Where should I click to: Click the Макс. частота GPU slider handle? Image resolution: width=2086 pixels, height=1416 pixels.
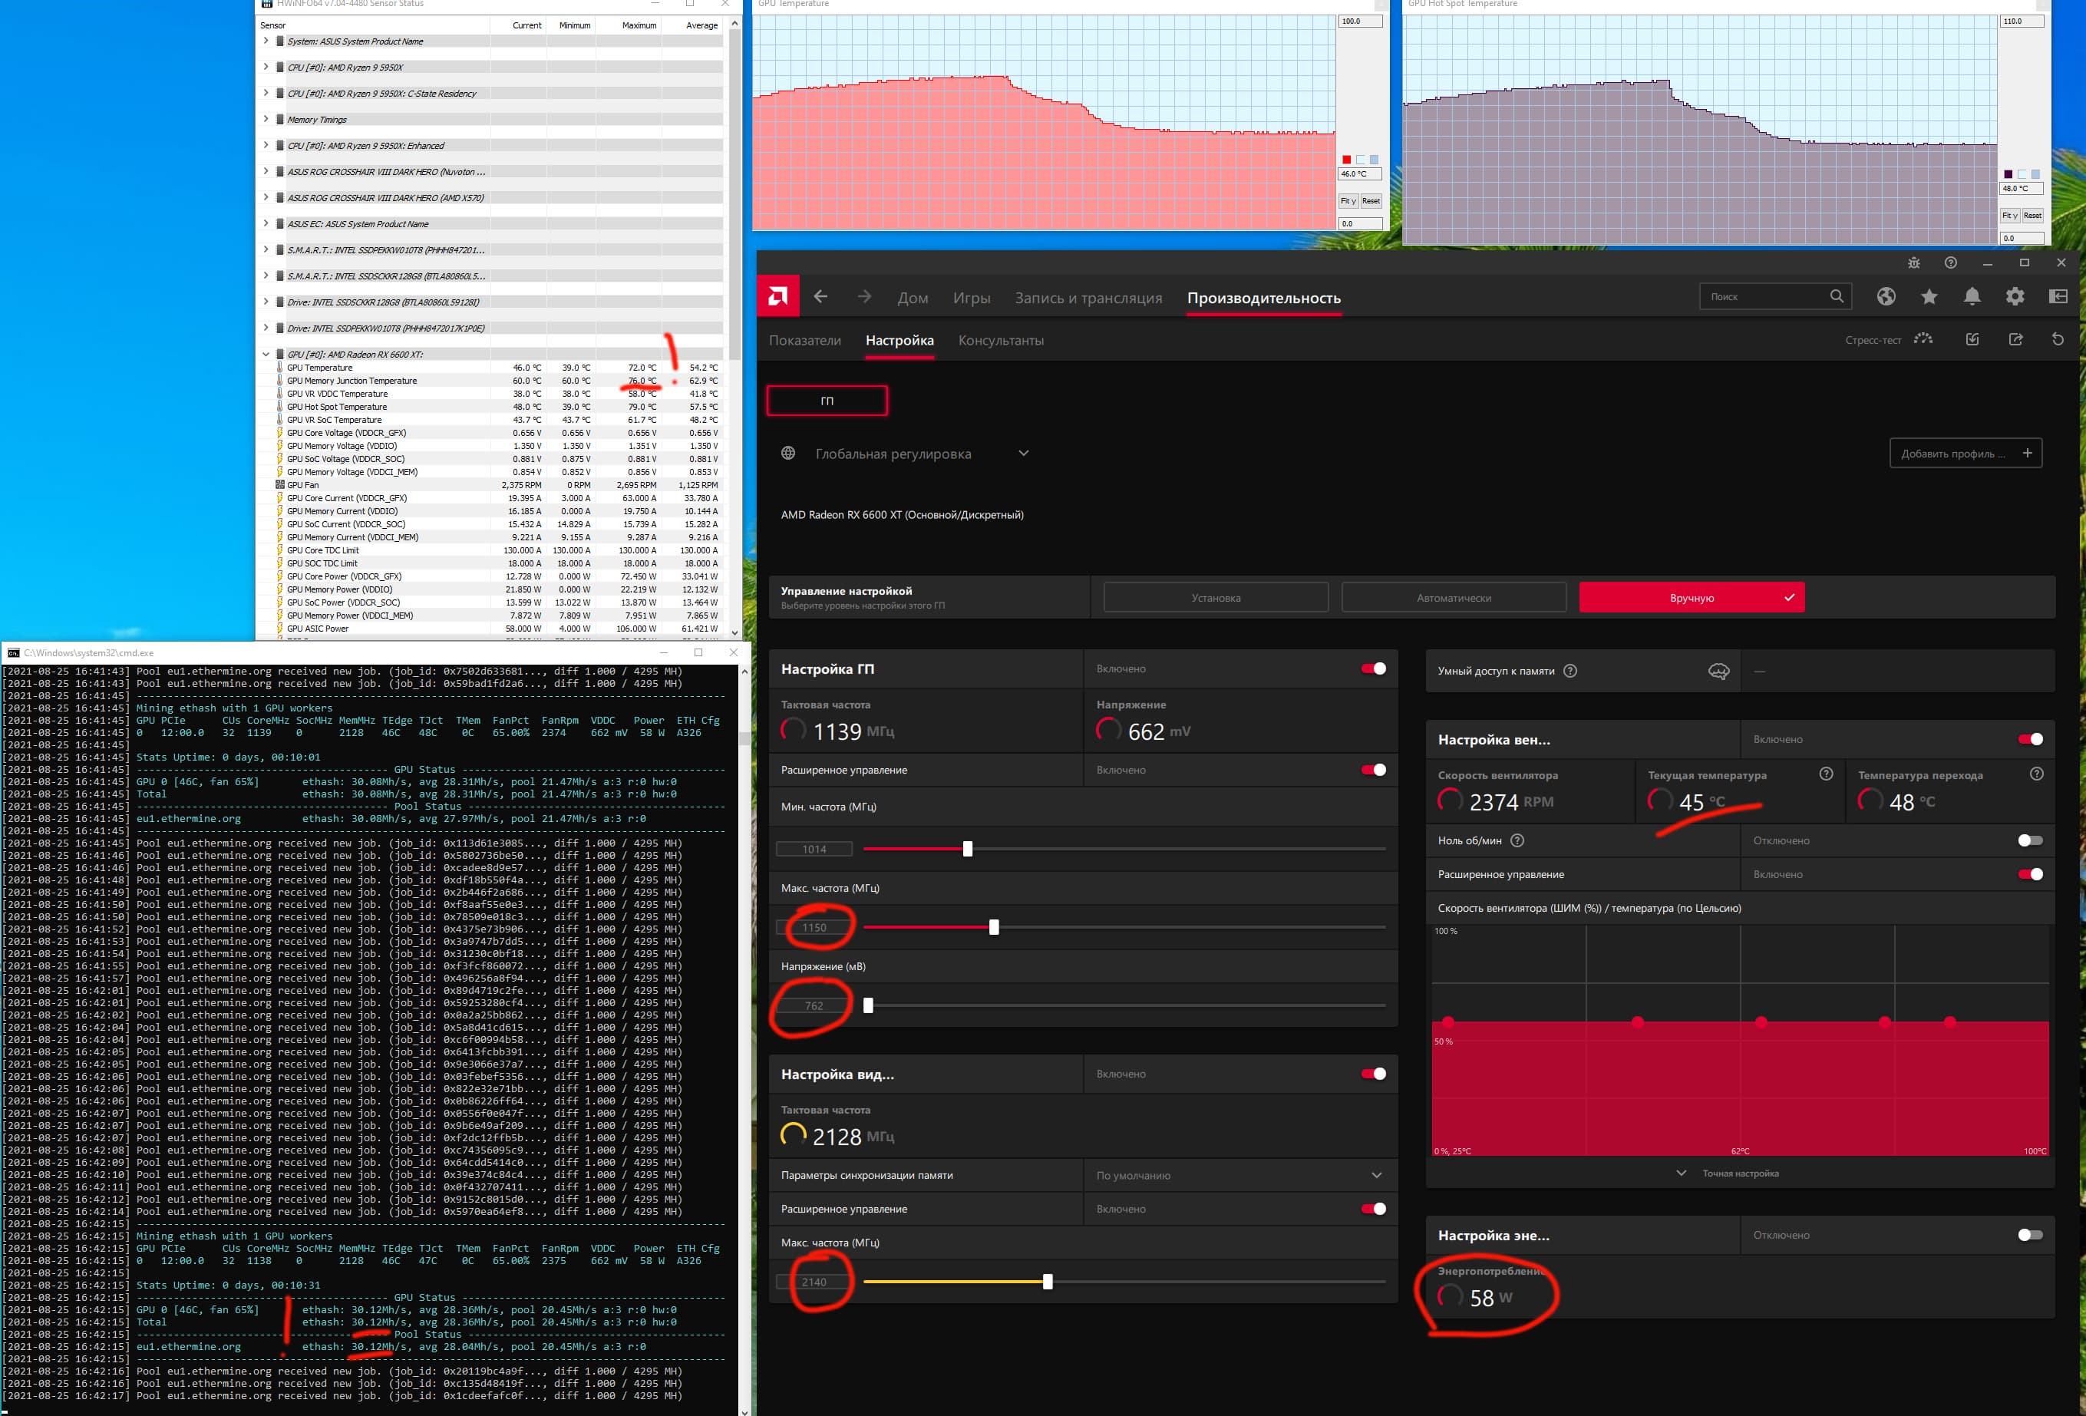[x=994, y=927]
